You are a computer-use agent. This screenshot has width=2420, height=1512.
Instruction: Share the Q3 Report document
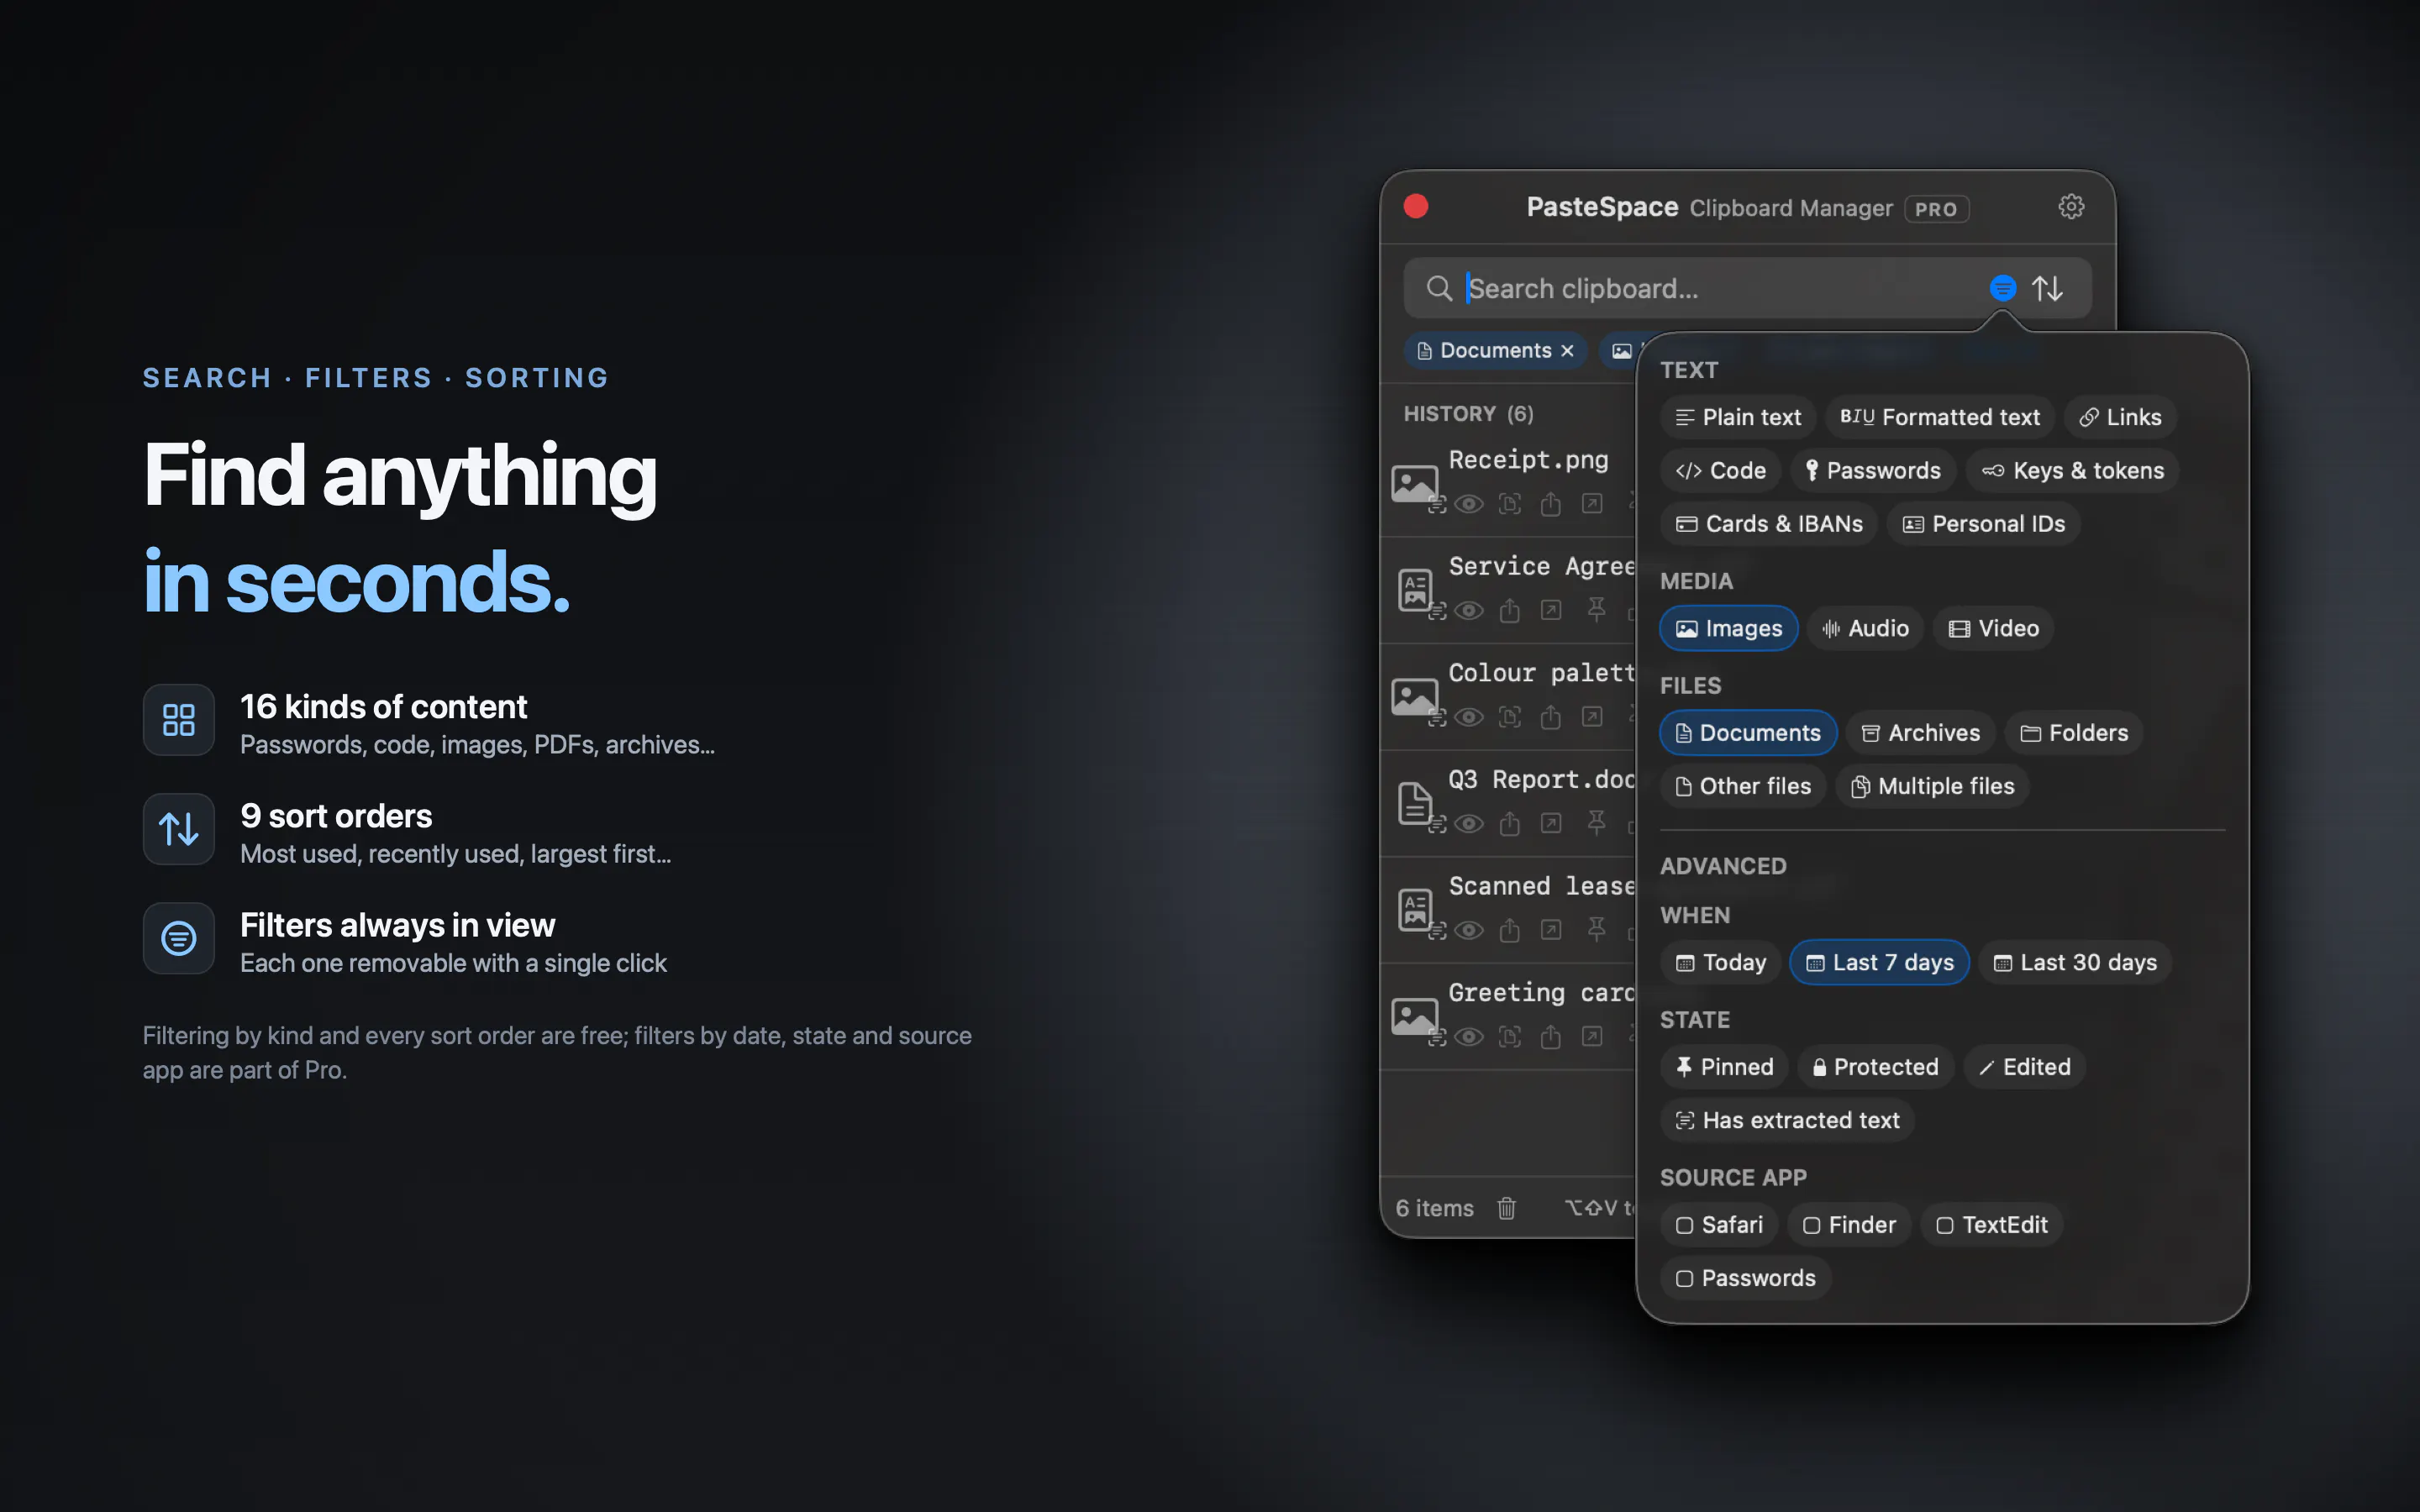coord(1509,823)
